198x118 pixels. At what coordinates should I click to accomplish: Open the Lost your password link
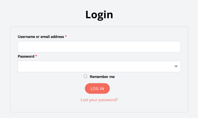point(99,100)
